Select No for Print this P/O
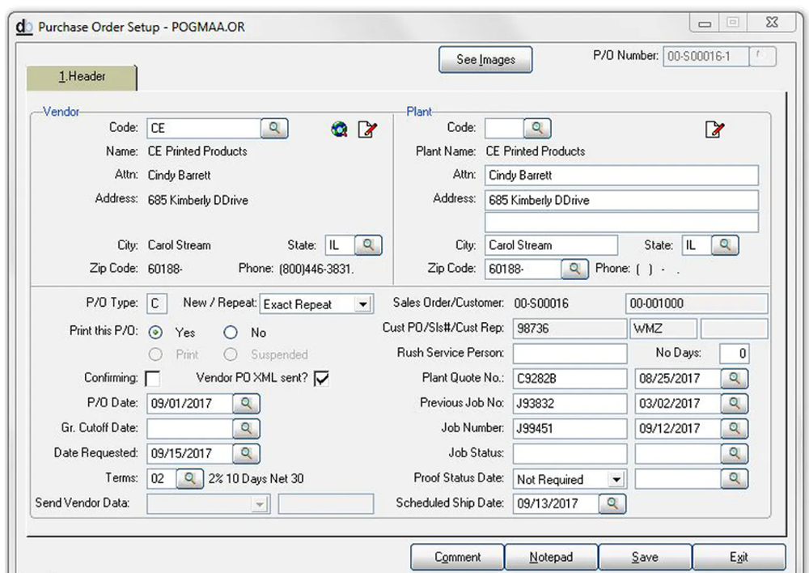 231,333
